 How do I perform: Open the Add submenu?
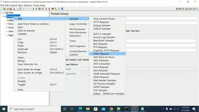[39, 19]
